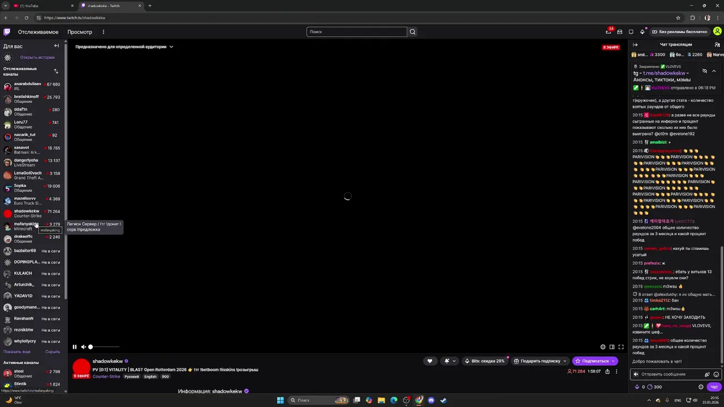Open the user profile avatar menu
This screenshot has height=407, width=724.
tap(717, 32)
